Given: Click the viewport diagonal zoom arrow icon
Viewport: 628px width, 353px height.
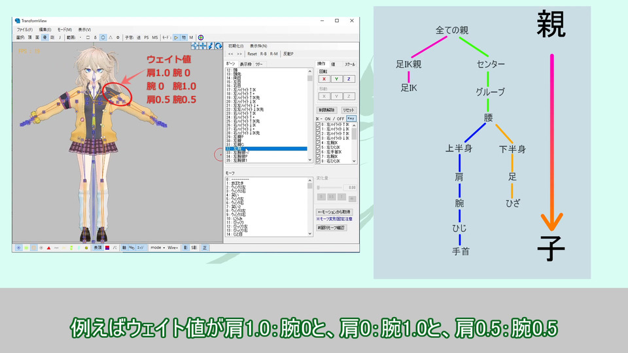Looking at the screenshot, I should click(x=211, y=46).
